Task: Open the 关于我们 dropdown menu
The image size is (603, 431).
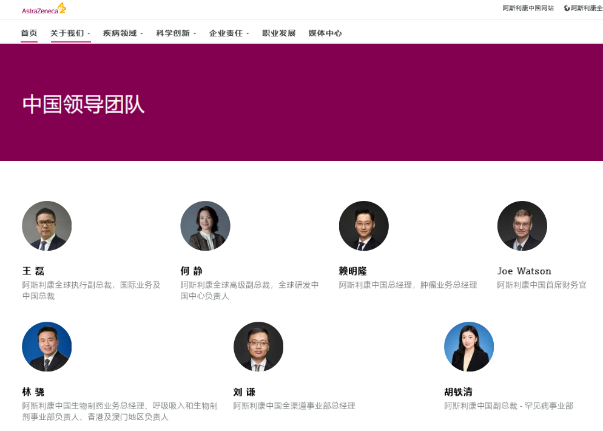Action: tap(68, 33)
